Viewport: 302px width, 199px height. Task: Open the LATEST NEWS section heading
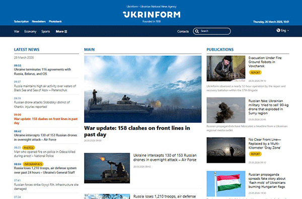coord(27,50)
